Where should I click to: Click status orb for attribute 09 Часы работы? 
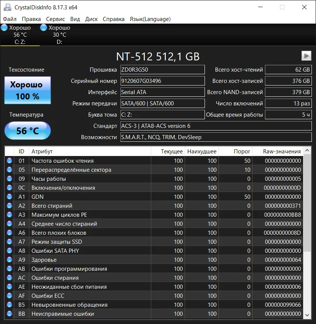point(9,178)
